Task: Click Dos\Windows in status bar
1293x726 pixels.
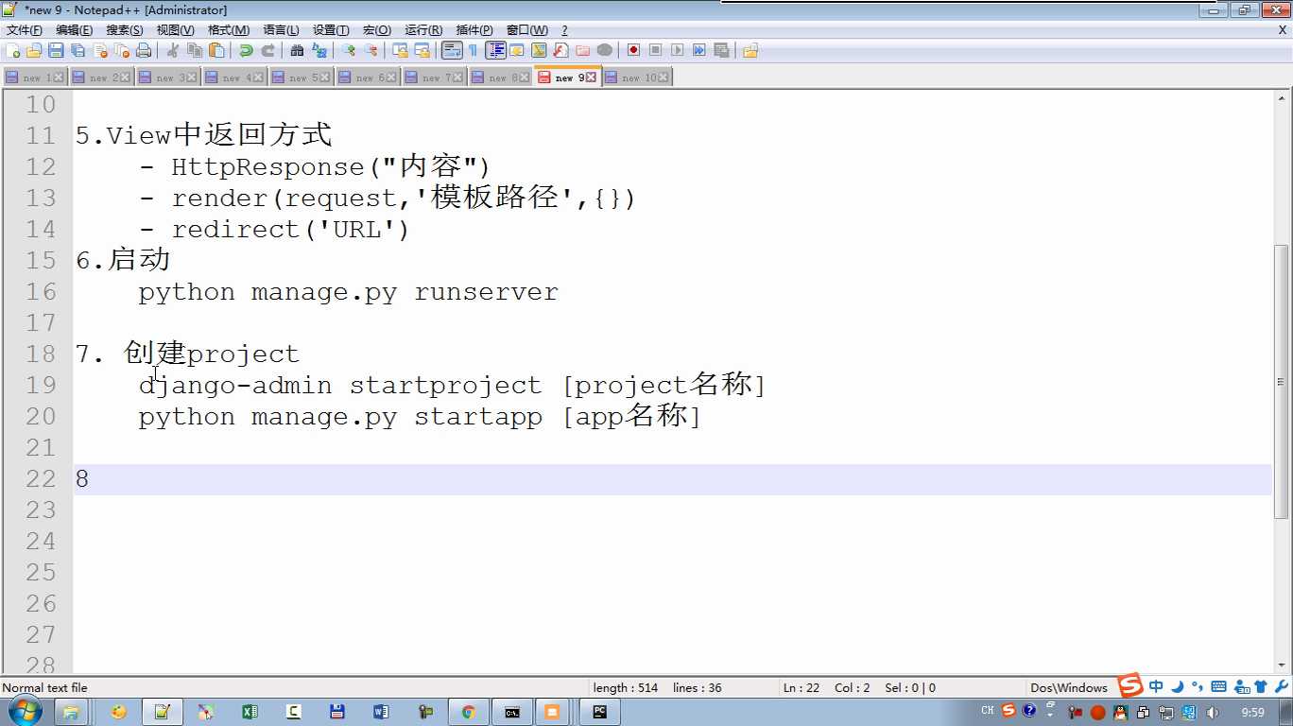Action: [x=1068, y=688]
